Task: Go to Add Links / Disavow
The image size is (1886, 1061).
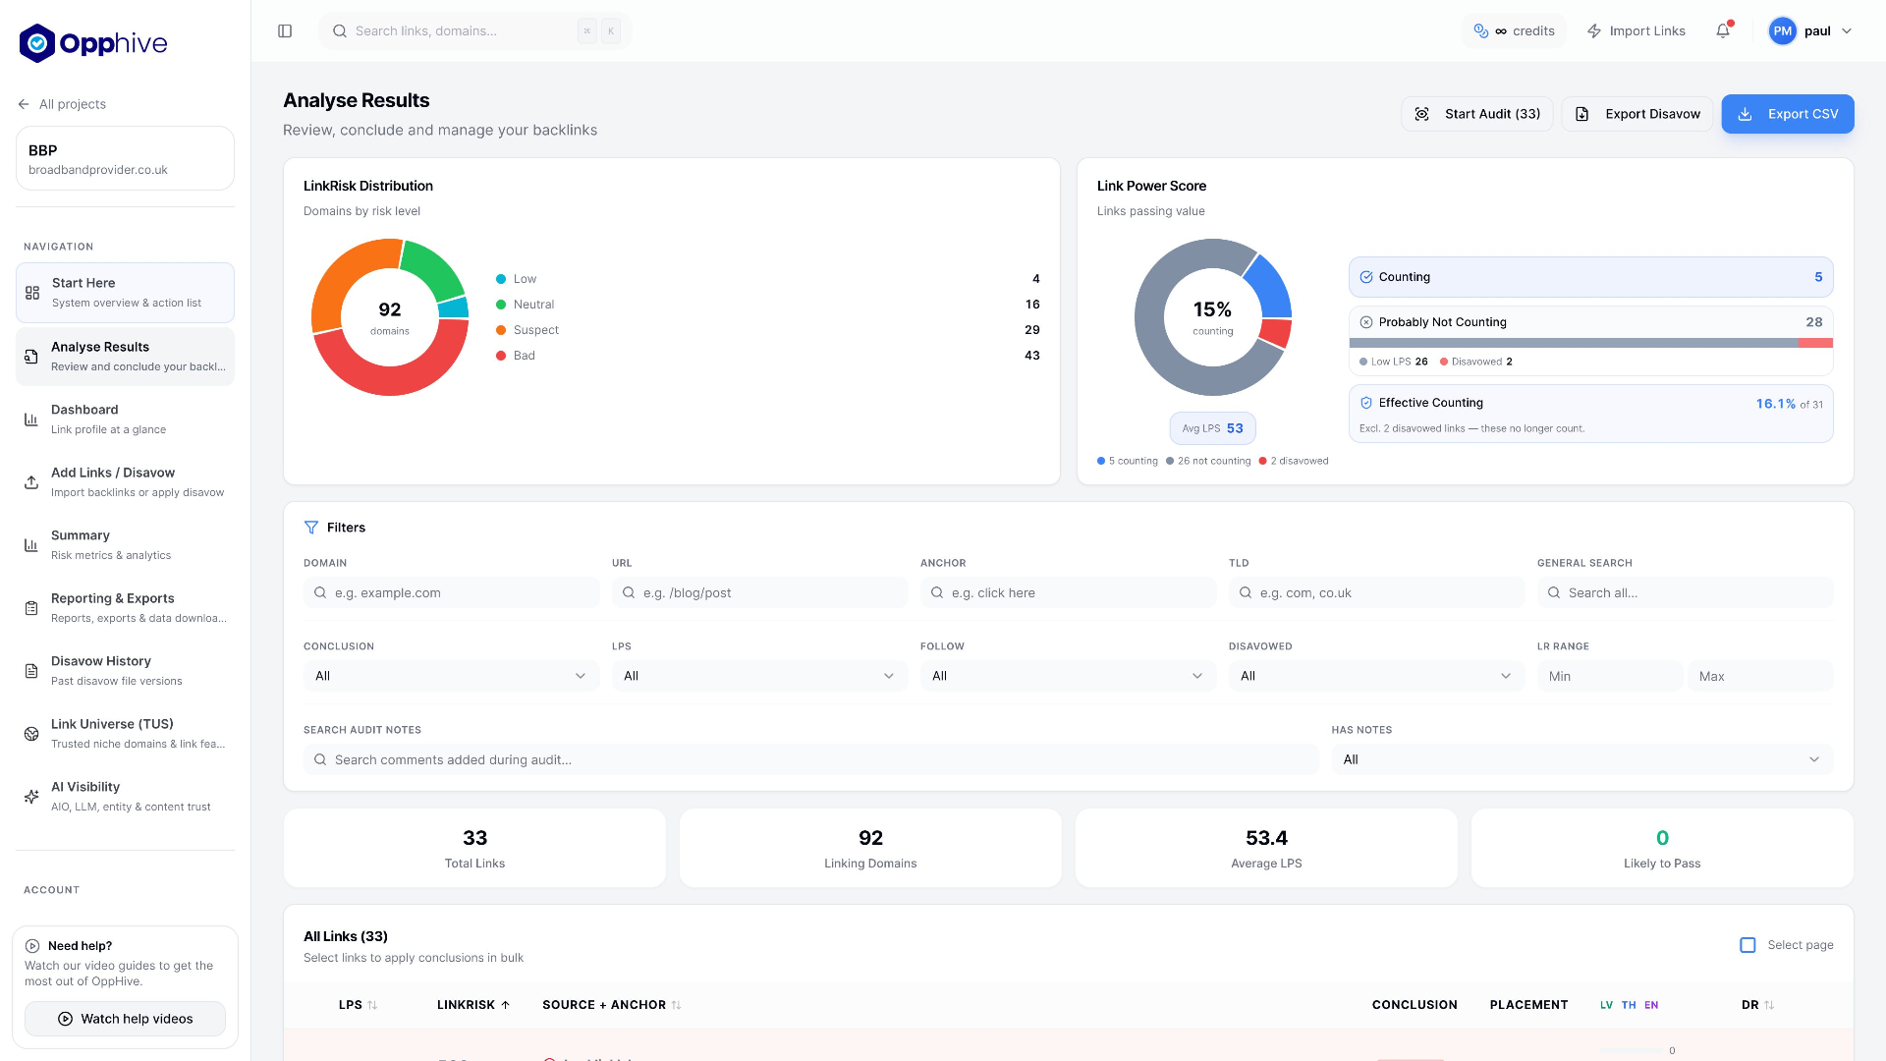Action: (x=125, y=482)
